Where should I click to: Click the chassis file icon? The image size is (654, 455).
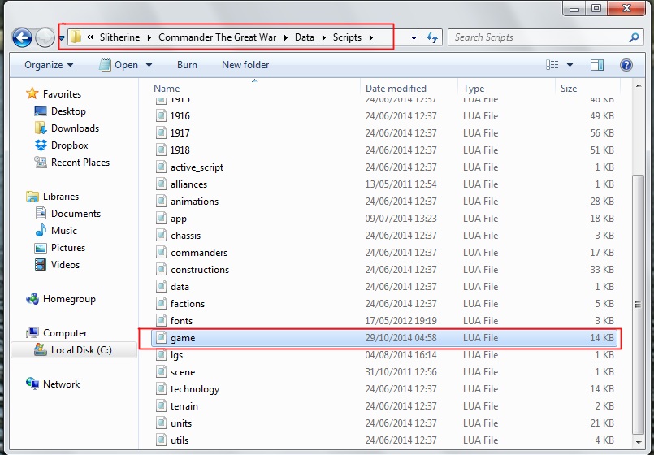(161, 236)
